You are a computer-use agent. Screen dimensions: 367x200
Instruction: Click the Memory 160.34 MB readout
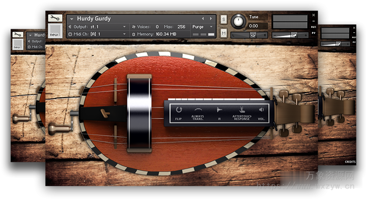(x=166, y=34)
